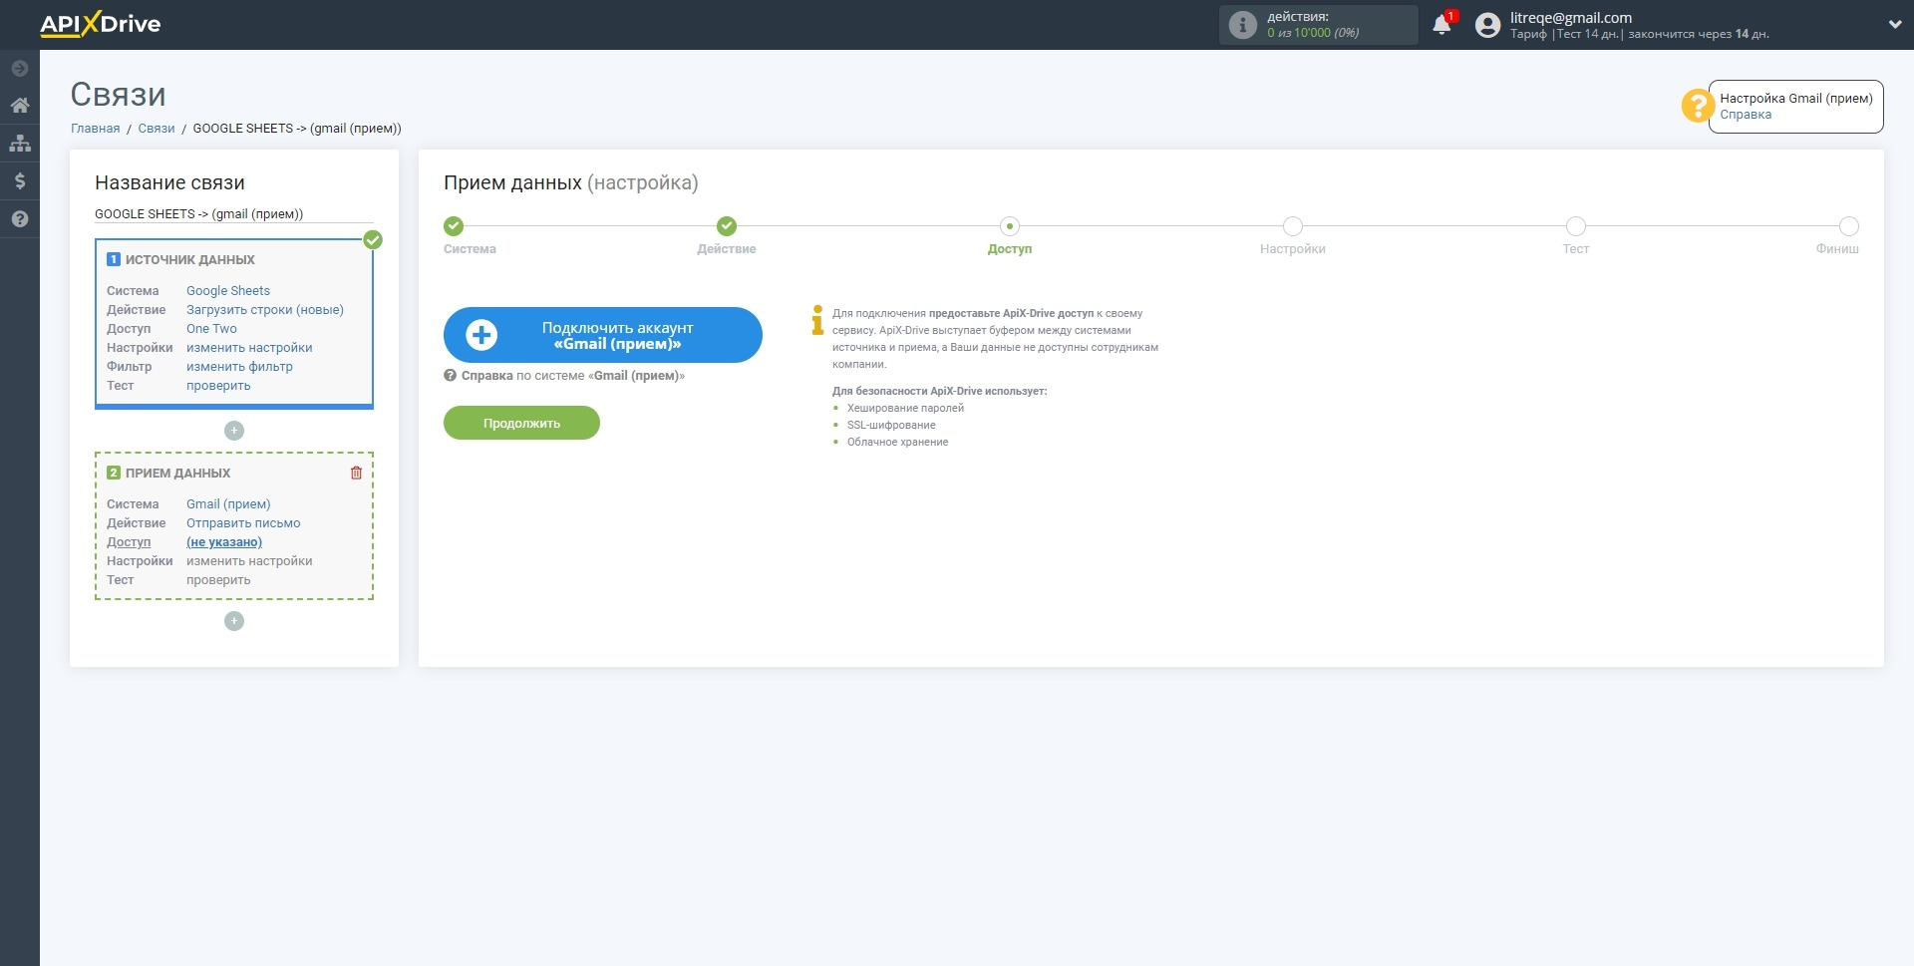The width and height of the screenshot is (1914, 966).
Task: Click the ПРИЕМ ДАННЫХ block header
Action: tap(177, 474)
